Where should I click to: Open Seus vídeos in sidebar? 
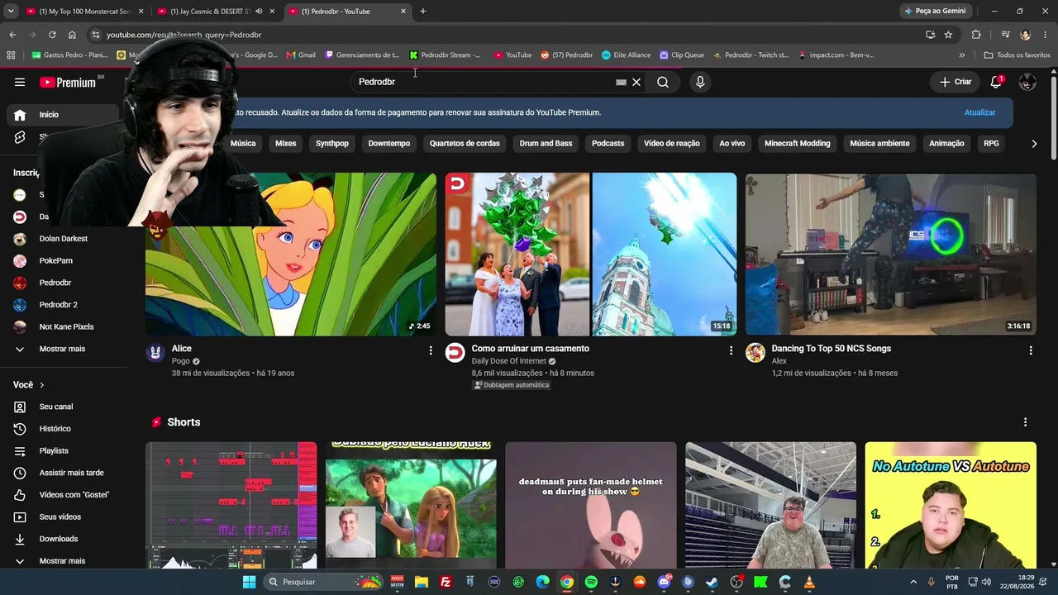[x=64, y=516]
